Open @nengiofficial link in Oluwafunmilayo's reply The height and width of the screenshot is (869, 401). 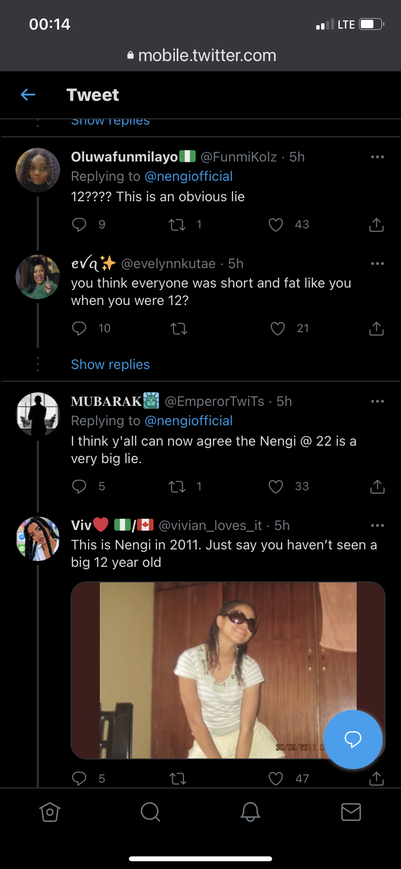(189, 177)
